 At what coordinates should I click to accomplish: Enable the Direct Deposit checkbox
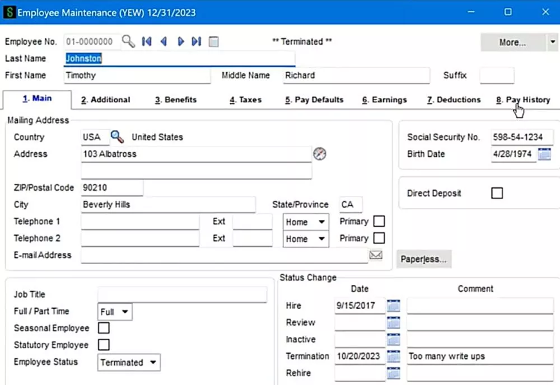coord(497,193)
